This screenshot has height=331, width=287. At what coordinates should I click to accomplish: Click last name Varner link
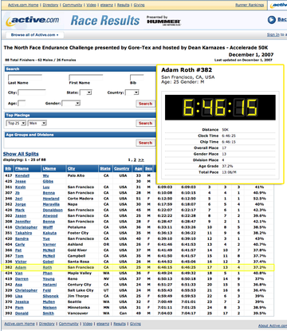pyautogui.click(x=49, y=244)
